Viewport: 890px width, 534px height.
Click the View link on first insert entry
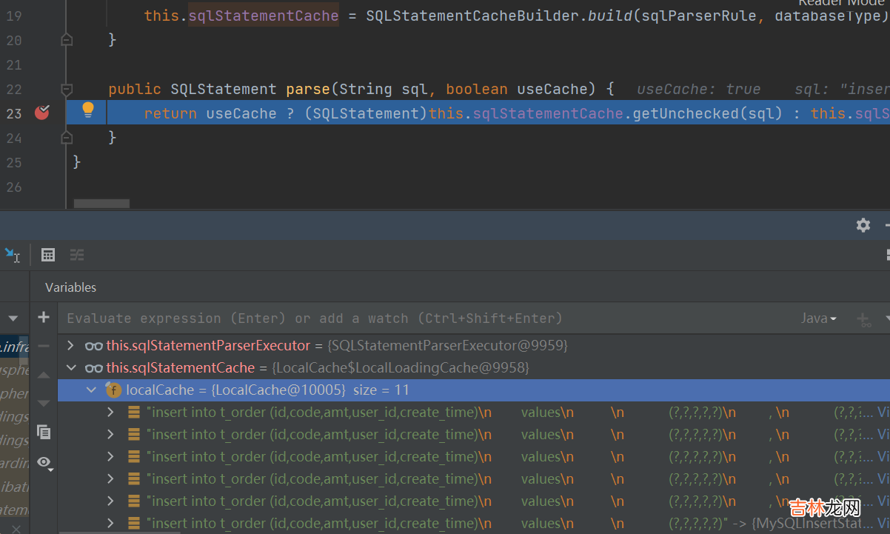[883, 412]
